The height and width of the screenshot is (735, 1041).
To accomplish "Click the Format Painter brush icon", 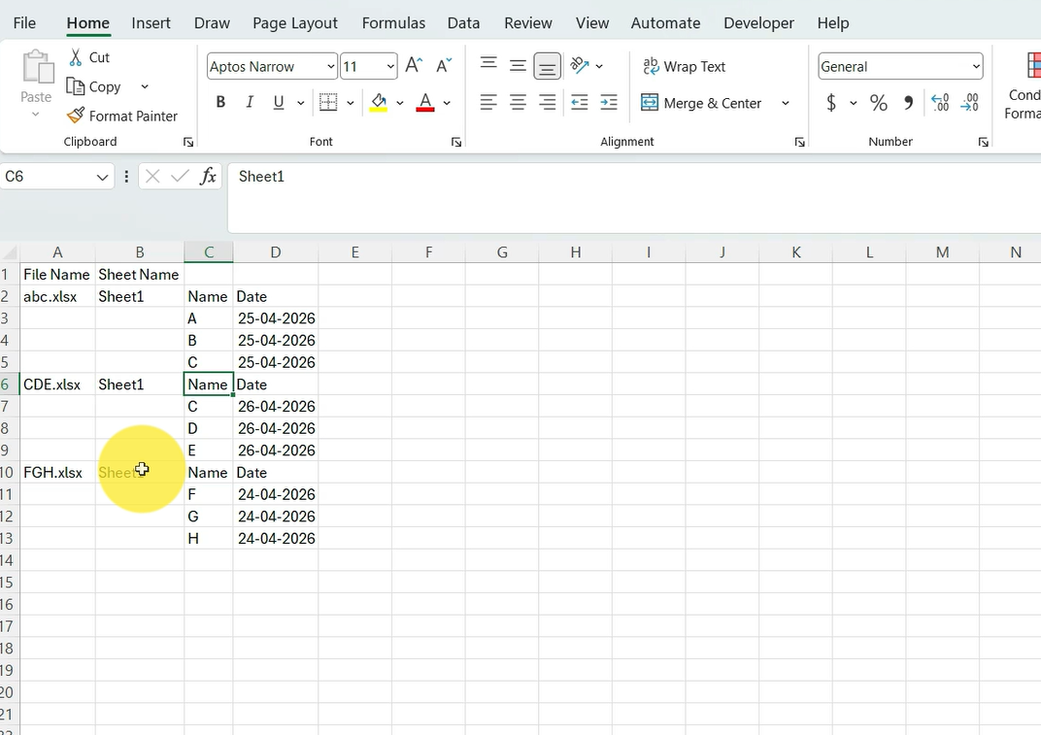I will click(x=76, y=116).
